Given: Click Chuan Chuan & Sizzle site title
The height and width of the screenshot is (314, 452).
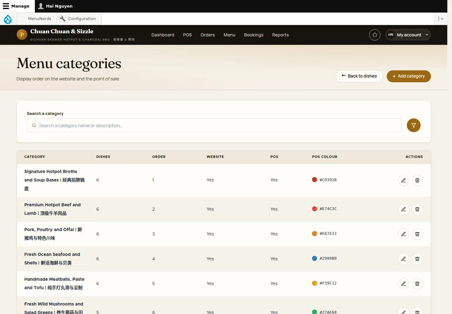Looking at the screenshot, I should tap(62, 31).
